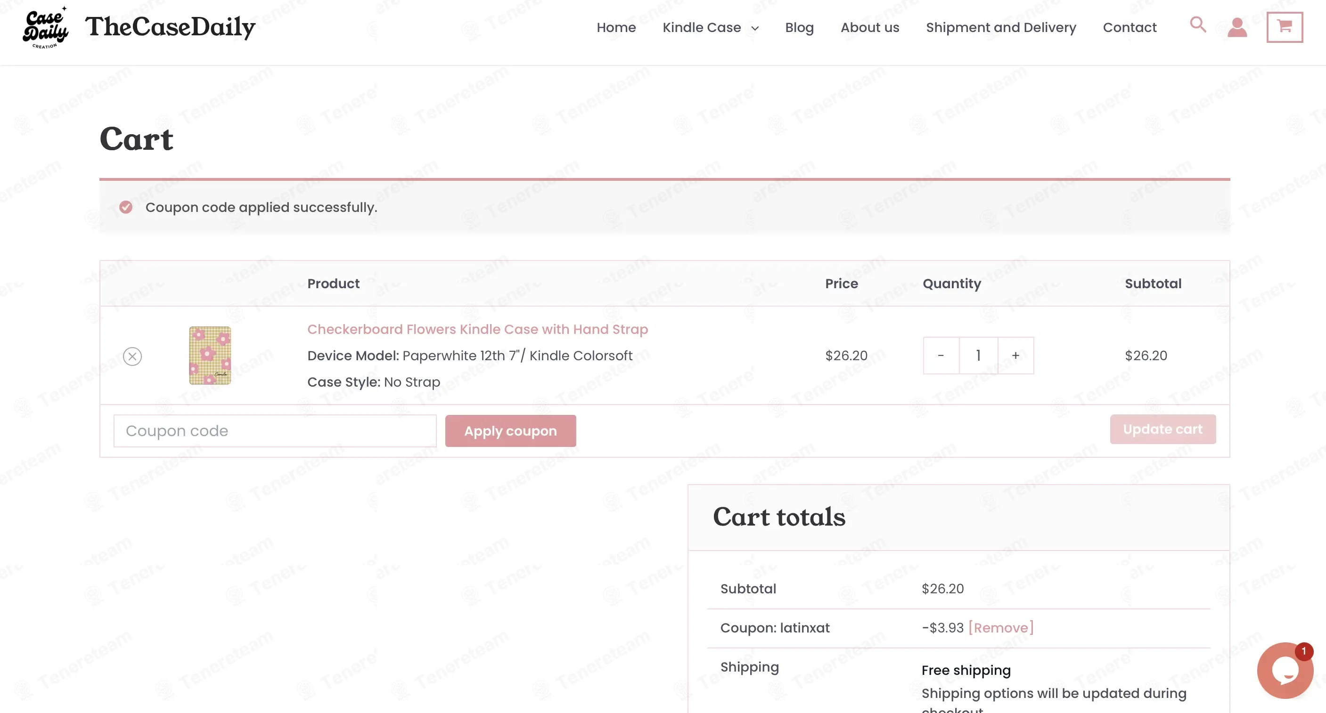Focus the Coupon code input field

point(275,430)
